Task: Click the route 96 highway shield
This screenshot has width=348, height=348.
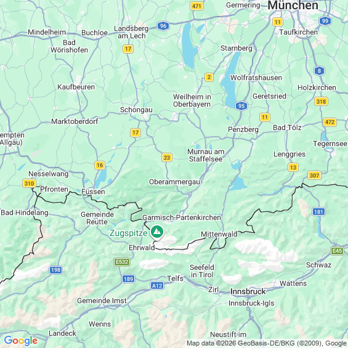Action: point(163,26)
